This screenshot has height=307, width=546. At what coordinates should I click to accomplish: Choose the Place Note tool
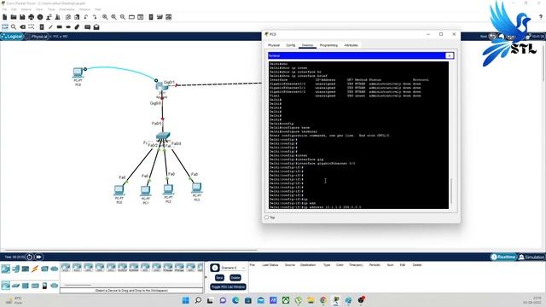pyautogui.click(x=42, y=26)
